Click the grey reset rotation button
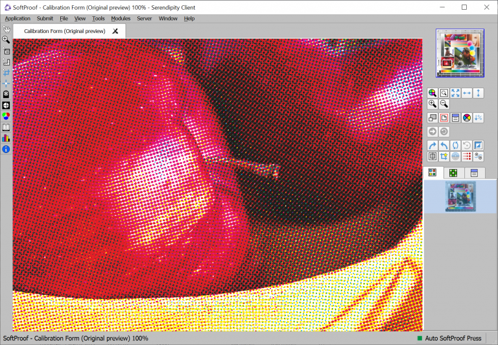This screenshot has width=498, height=345. (467, 145)
